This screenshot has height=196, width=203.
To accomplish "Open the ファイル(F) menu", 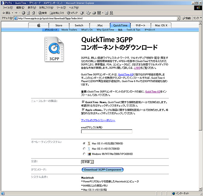I will click(8, 7).
